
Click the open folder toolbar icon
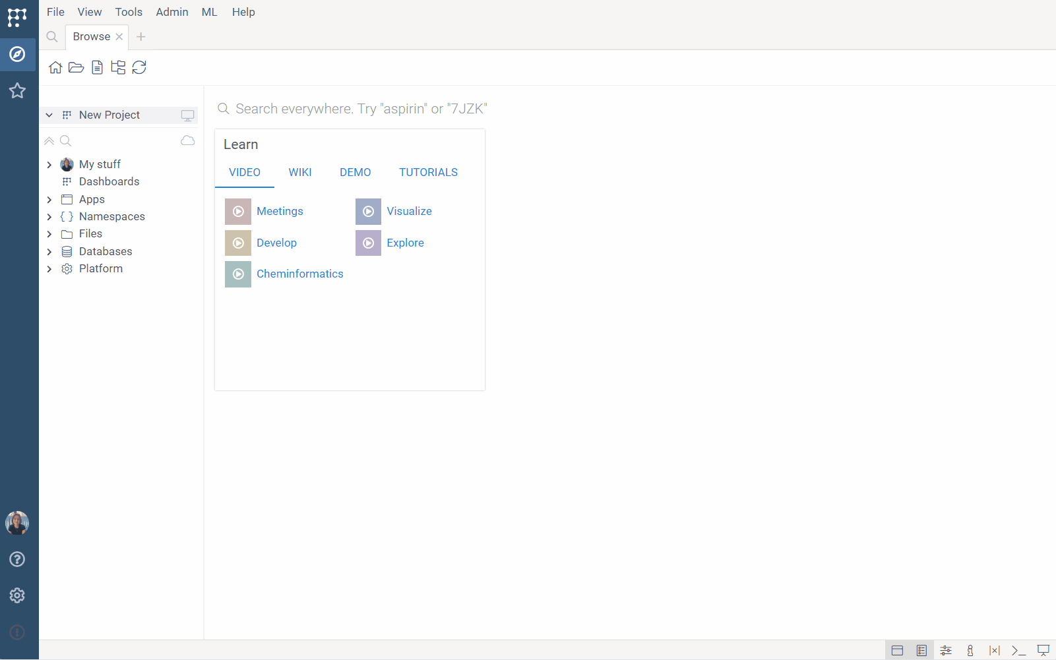point(77,67)
